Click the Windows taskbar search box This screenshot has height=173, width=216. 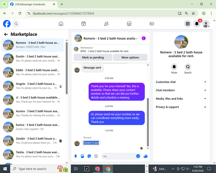click(40, 169)
